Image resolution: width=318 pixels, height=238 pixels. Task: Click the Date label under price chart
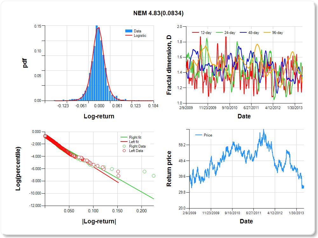[246, 221]
